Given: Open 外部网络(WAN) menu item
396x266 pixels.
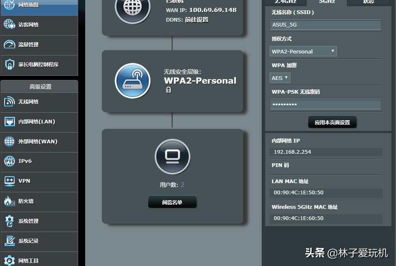Looking at the screenshot, I should click(37, 142).
